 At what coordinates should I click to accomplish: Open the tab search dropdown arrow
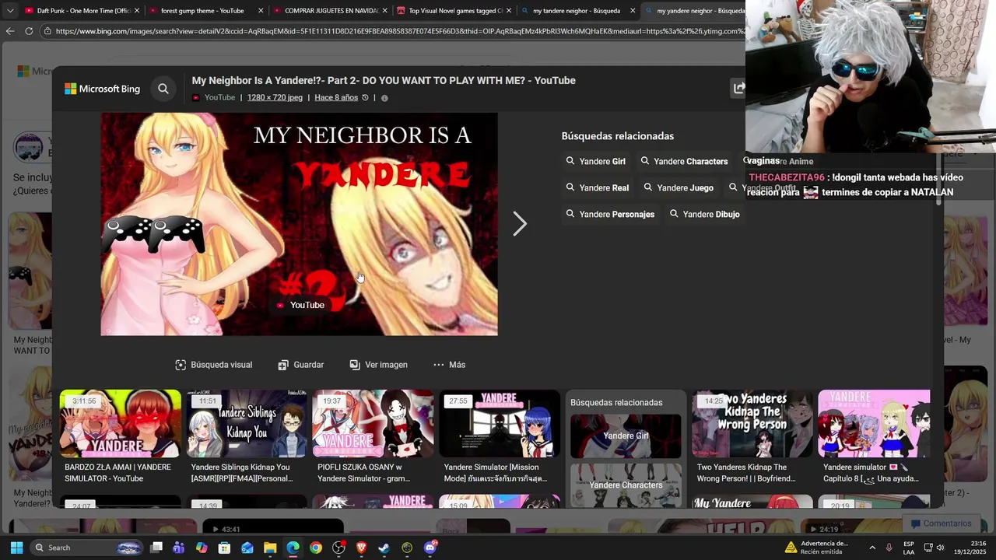click(9, 11)
